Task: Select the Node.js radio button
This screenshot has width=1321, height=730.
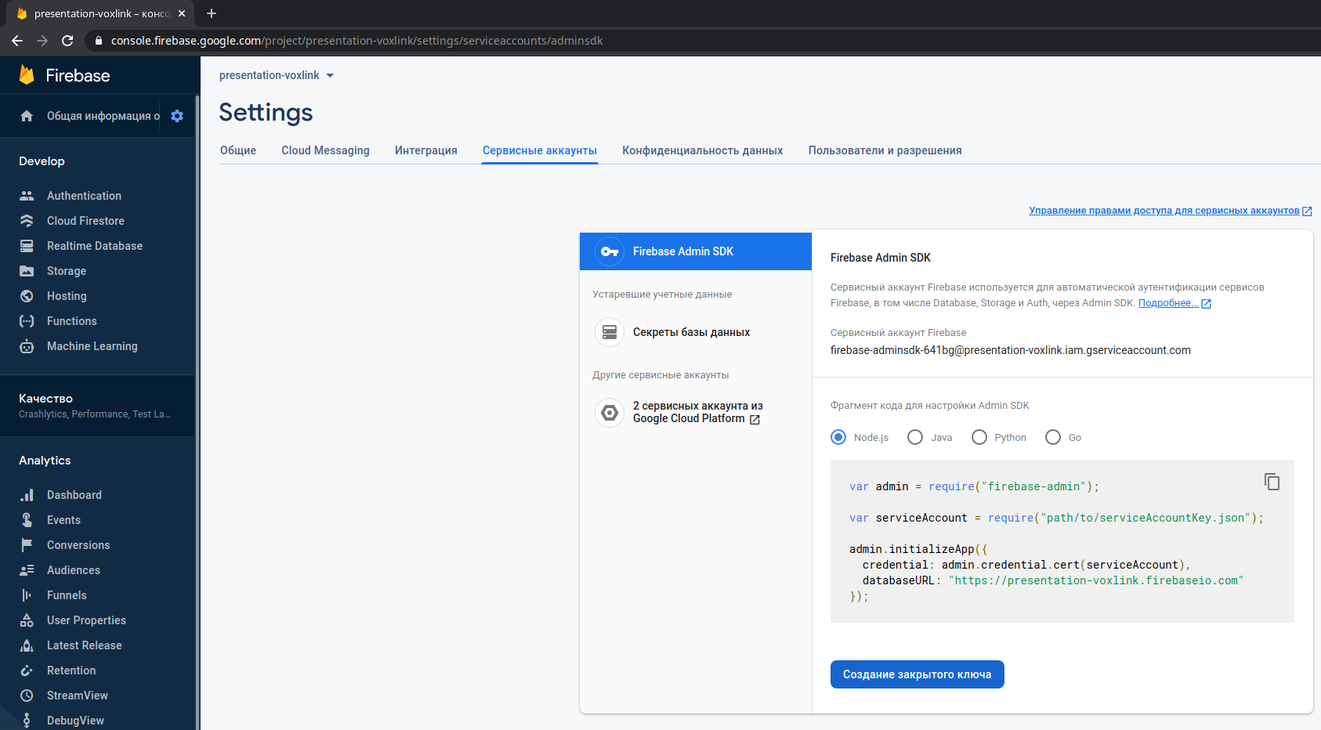Action: pos(838,437)
